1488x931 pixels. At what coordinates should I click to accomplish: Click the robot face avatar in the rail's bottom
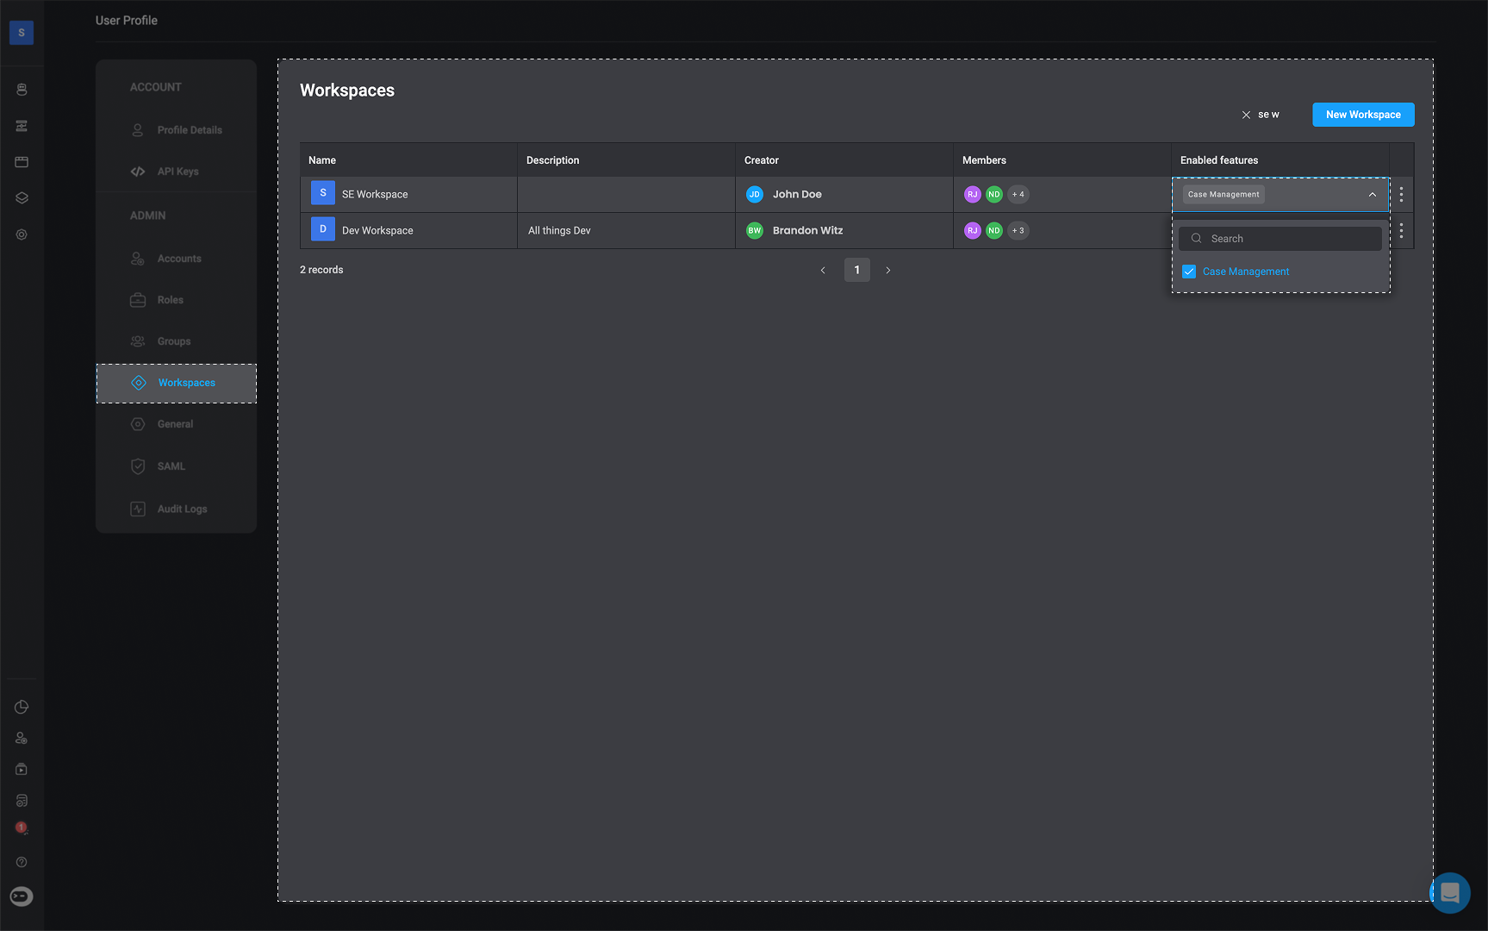click(22, 897)
